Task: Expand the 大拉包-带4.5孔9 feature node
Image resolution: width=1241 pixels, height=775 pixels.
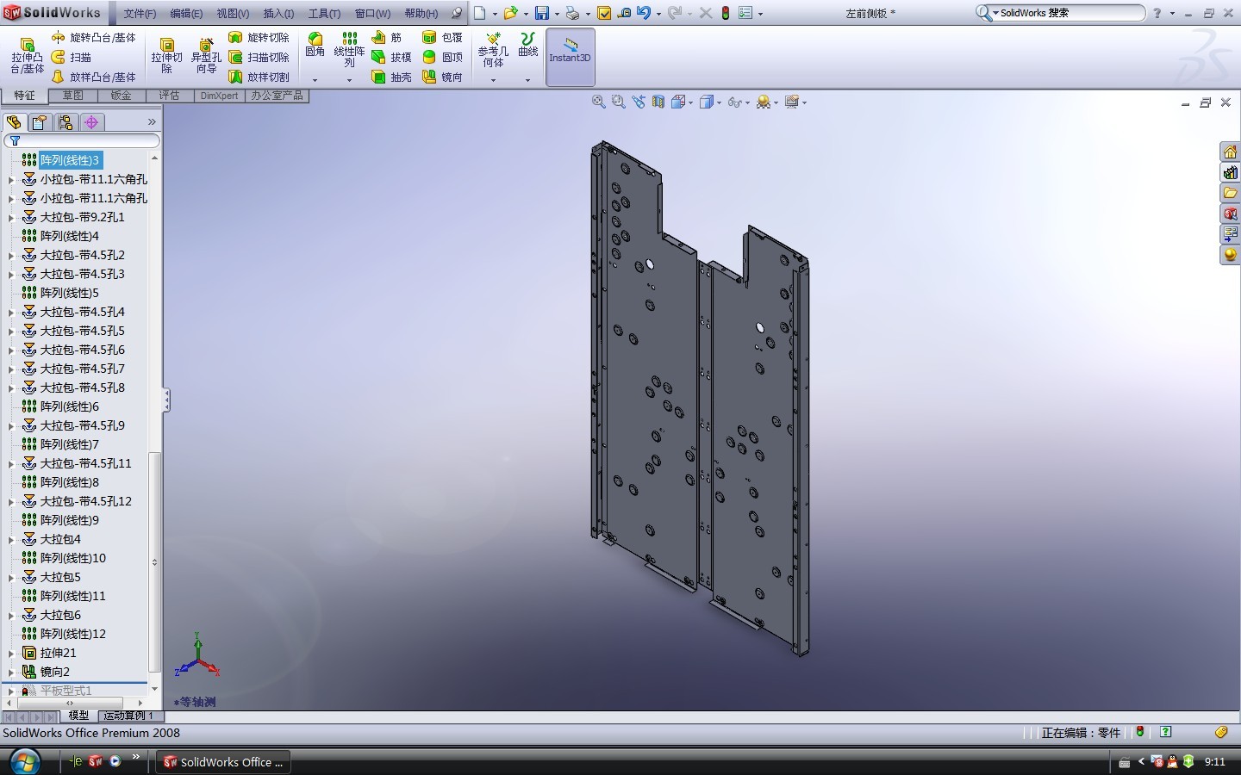Action: [x=11, y=426]
